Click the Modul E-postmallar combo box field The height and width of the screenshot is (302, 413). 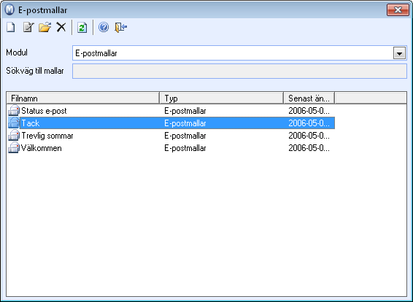tap(239, 53)
